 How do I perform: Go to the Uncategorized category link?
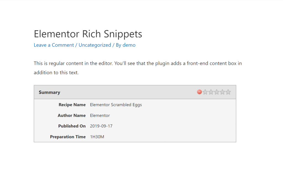95,45
